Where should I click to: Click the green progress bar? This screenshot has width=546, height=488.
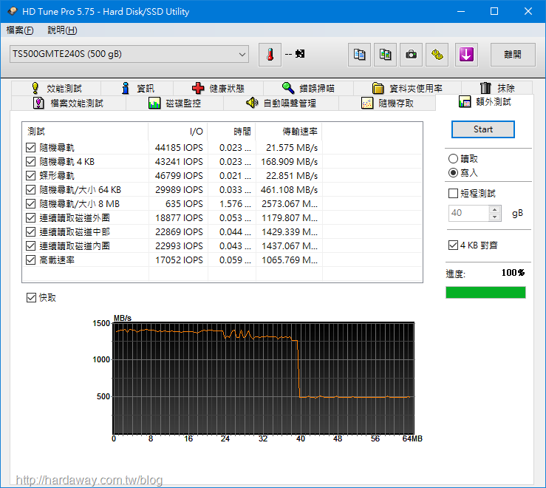coord(485,293)
